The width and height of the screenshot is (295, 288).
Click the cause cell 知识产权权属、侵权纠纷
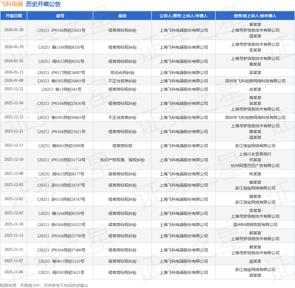[x=122, y=160]
